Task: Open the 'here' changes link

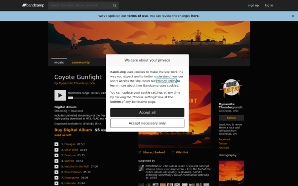Action: point(195,16)
